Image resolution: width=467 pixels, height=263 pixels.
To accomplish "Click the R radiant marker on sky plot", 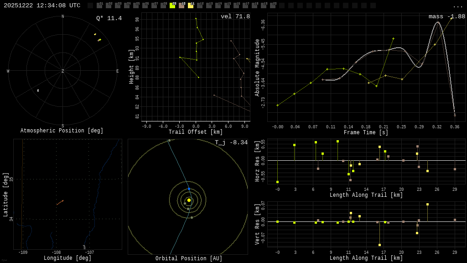I will (x=38, y=91).
